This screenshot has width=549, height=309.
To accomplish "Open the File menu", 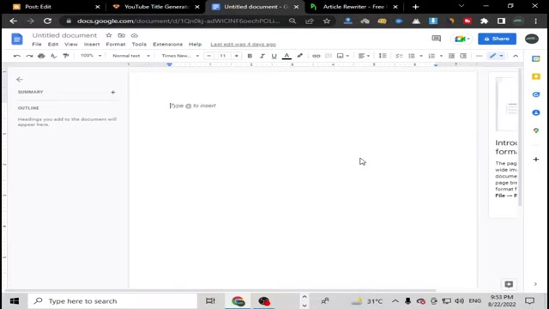I will (37, 45).
